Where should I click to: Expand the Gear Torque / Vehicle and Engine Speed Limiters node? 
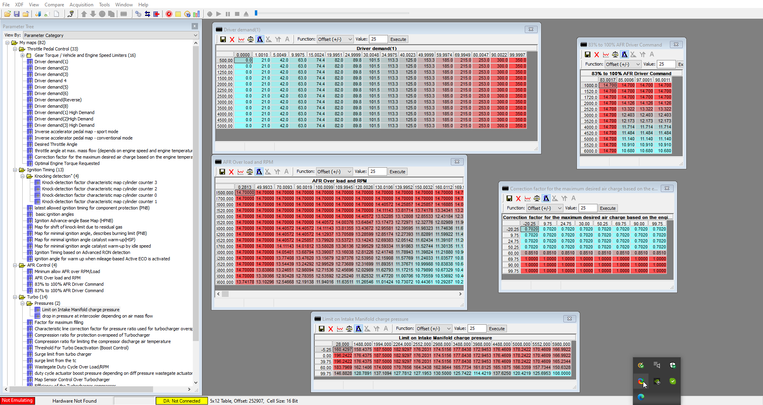pos(23,55)
